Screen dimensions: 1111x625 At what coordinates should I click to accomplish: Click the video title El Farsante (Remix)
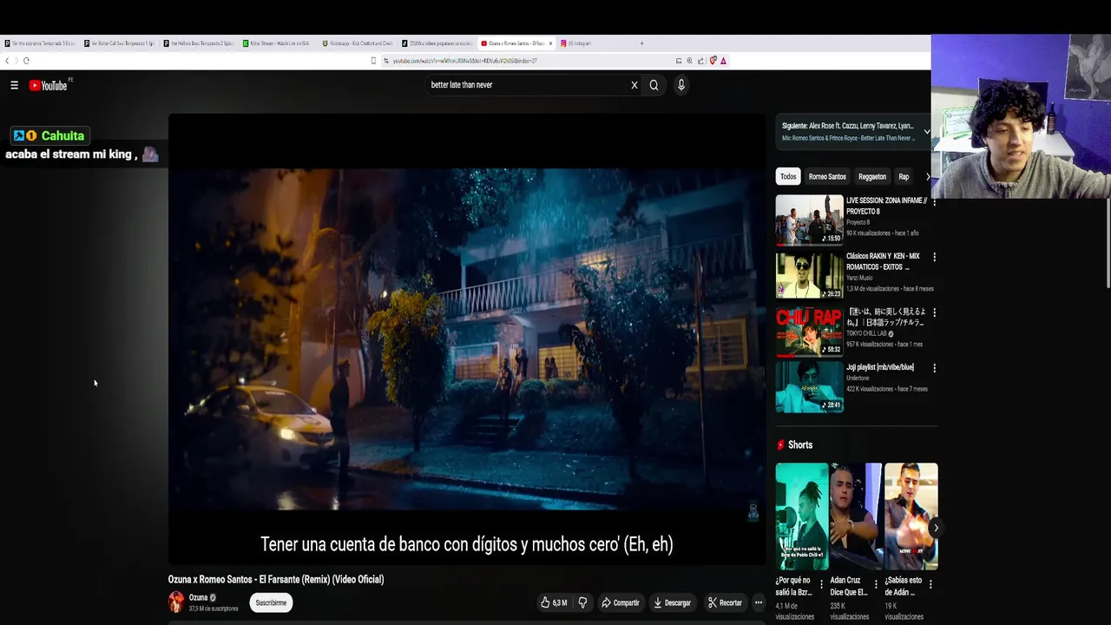click(x=276, y=579)
